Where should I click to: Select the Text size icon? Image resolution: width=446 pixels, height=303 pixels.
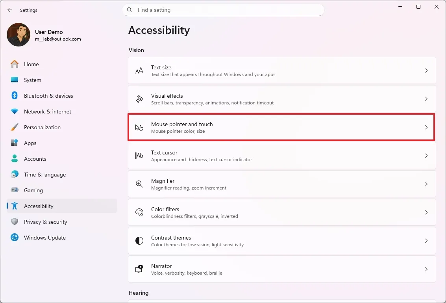139,71
